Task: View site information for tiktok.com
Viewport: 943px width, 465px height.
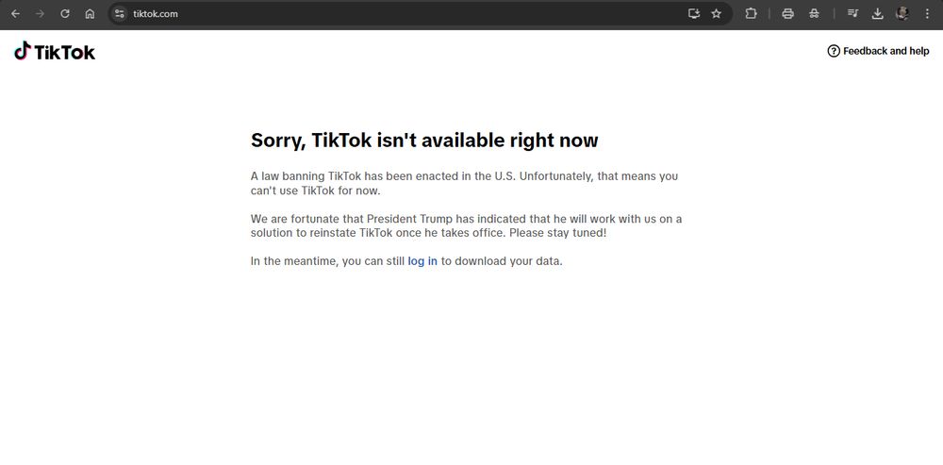Action: coord(120,13)
